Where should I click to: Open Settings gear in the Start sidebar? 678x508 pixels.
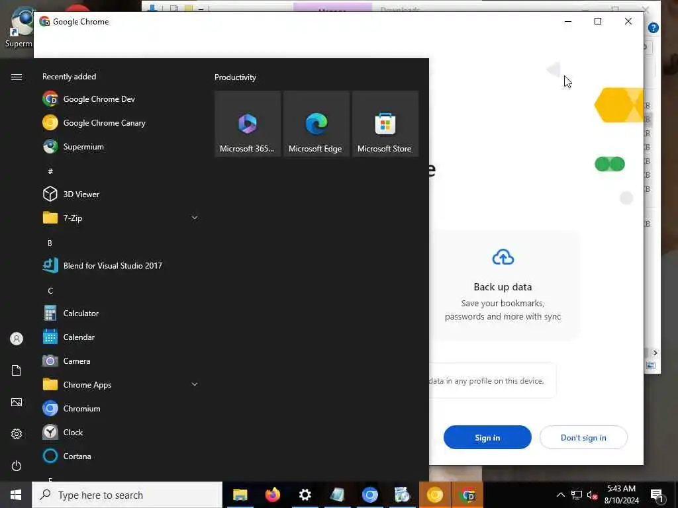click(17, 434)
